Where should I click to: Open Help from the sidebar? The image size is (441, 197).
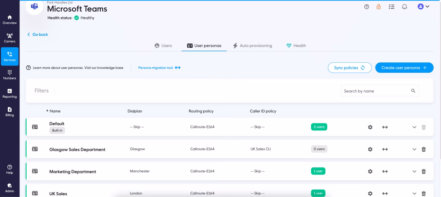[x=9, y=169]
